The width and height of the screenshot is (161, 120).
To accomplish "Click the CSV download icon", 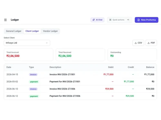I will 136,43.
